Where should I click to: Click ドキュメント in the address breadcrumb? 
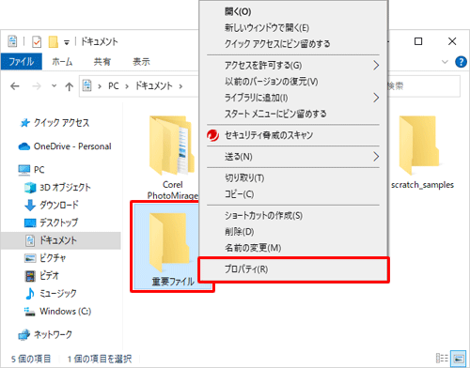[x=154, y=86]
